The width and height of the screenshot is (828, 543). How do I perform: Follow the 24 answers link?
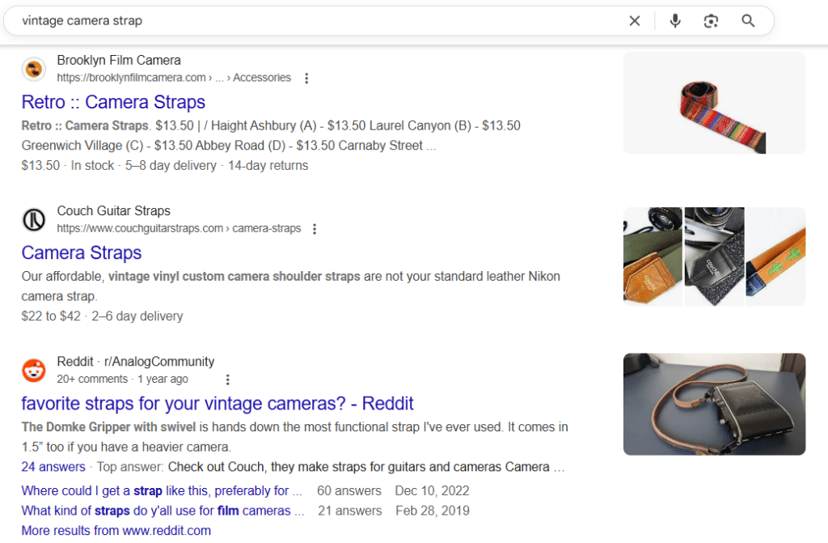coord(53,467)
